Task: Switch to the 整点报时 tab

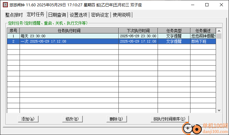Action: click(x=14, y=15)
